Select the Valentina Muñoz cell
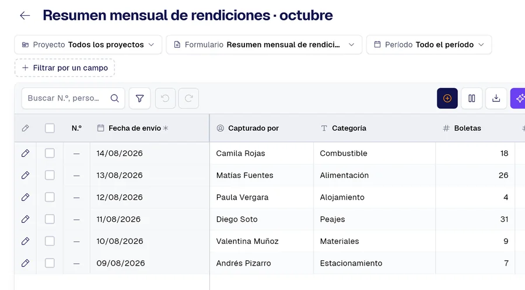Viewport: 525px width, 290px height. click(x=262, y=241)
